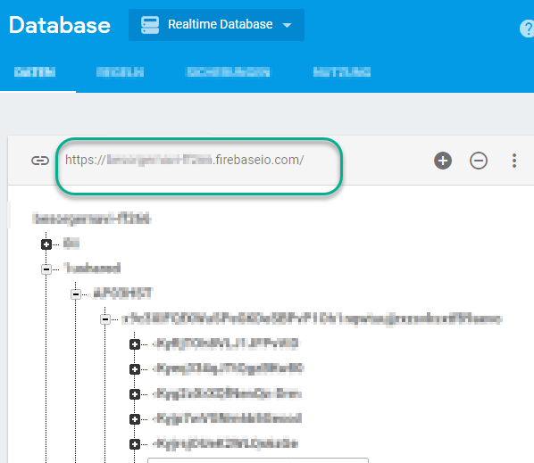Open the three-dot overflow menu
This screenshot has height=463, width=534.
514,161
